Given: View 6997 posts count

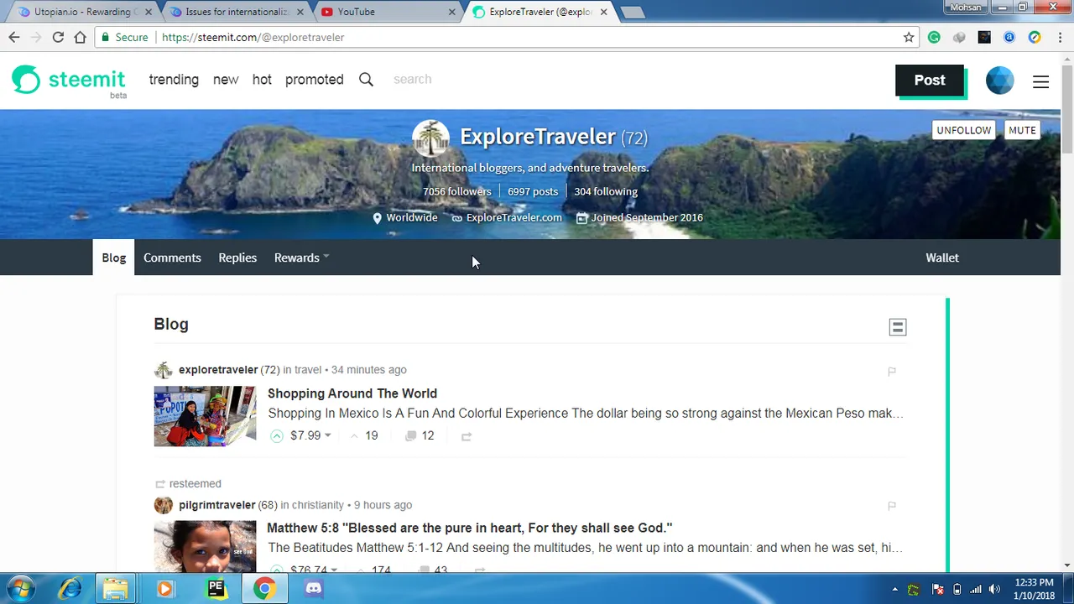Looking at the screenshot, I should [x=533, y=191].
